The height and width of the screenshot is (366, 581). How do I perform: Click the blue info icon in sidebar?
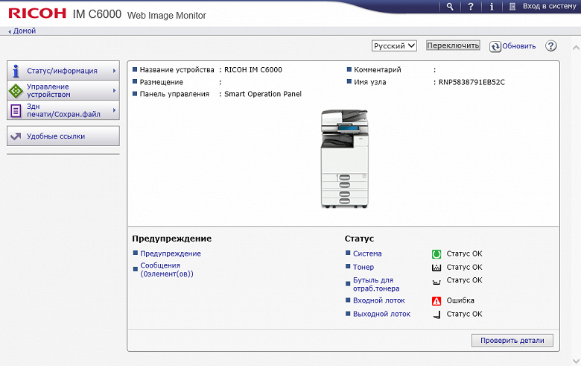coord(16,71)
